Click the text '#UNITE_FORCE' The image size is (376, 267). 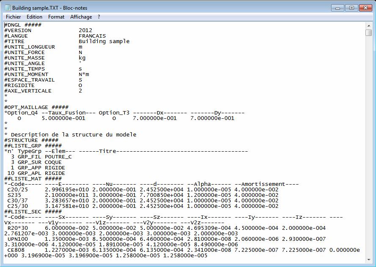[x=25, y=52]
